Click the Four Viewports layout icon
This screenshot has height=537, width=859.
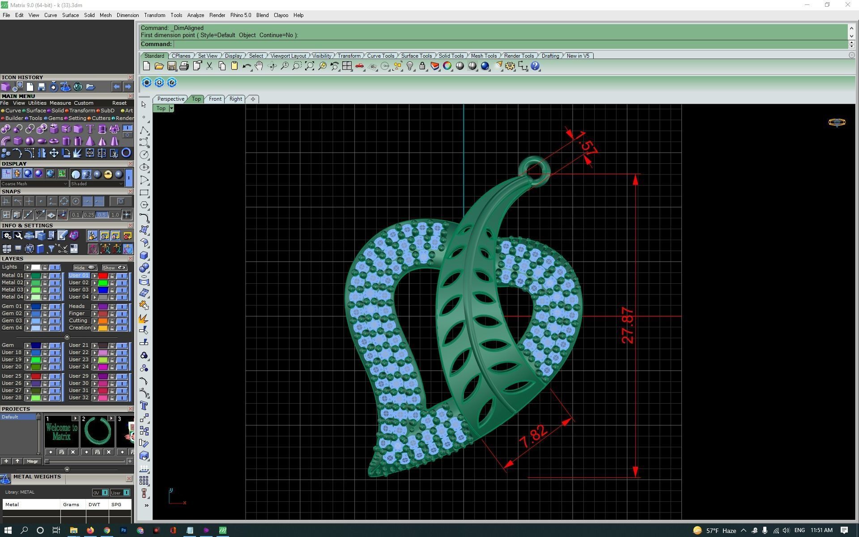[x=347, y=66]
